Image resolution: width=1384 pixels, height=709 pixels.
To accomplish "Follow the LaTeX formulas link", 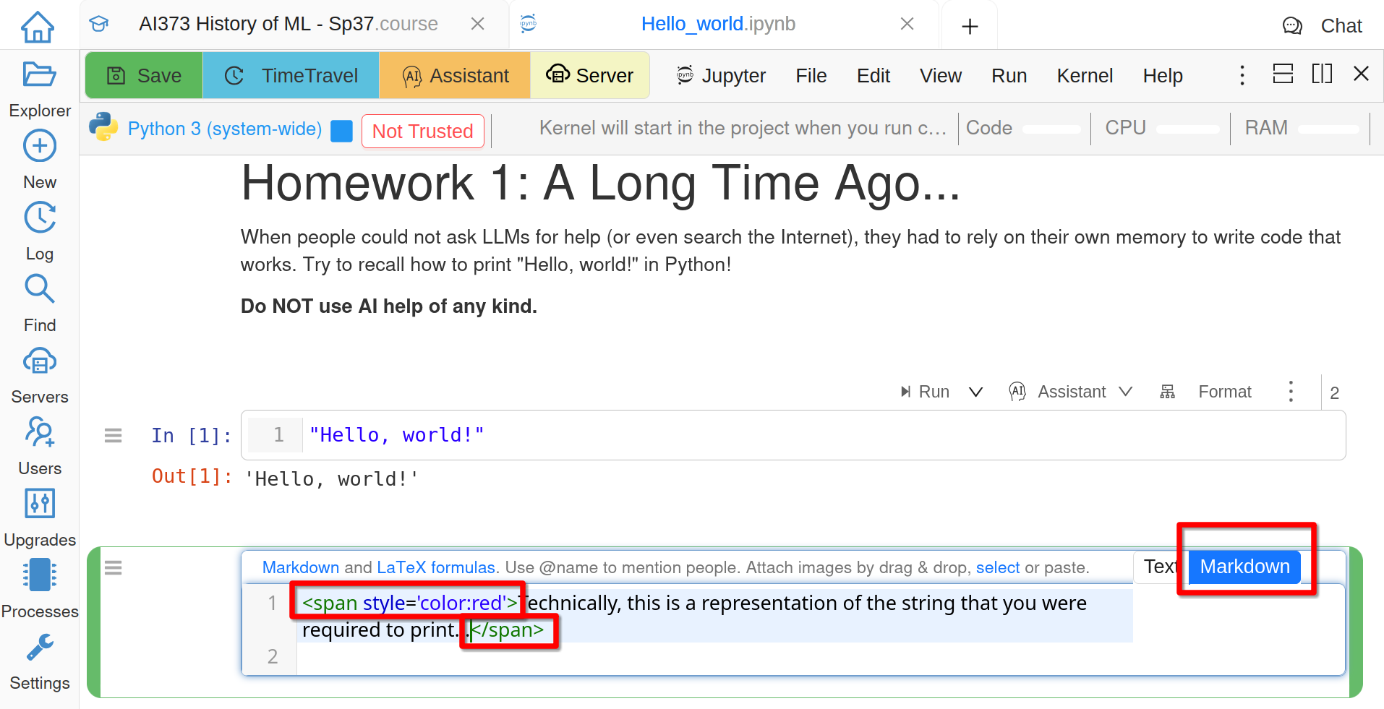I will [x=435, y=567].
